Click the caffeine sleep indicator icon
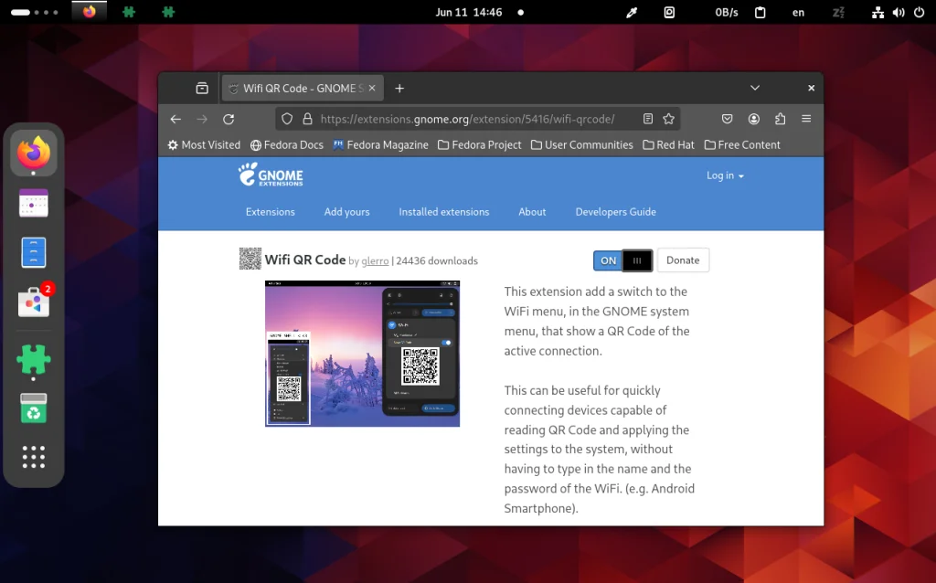Screen dimensions: 936x583 pos(839,12)
